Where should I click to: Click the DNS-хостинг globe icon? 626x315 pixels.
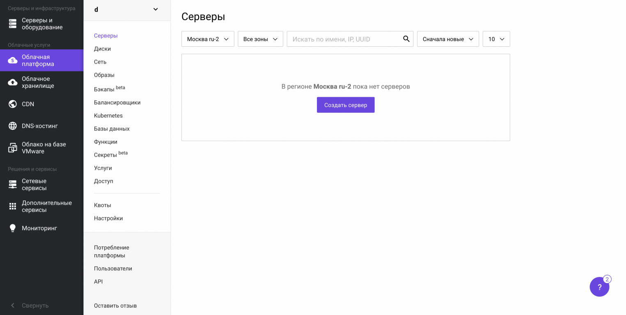13,126
